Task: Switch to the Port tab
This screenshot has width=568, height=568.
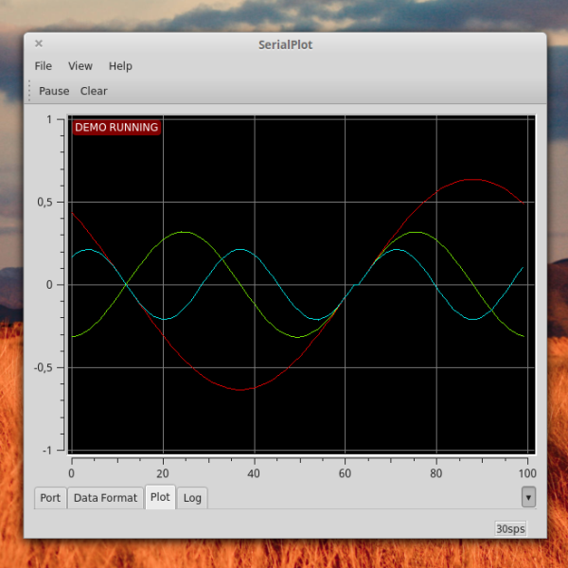Action: [50, 498]
